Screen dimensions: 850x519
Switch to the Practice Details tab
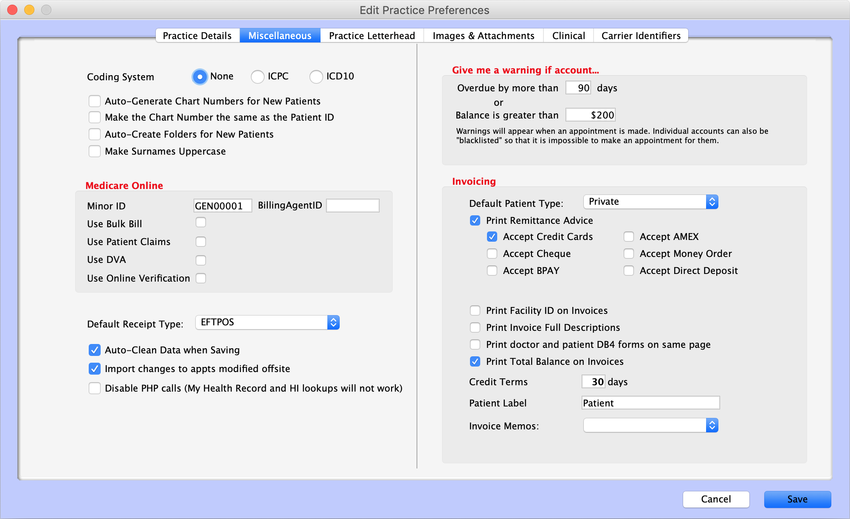(197, 36)
